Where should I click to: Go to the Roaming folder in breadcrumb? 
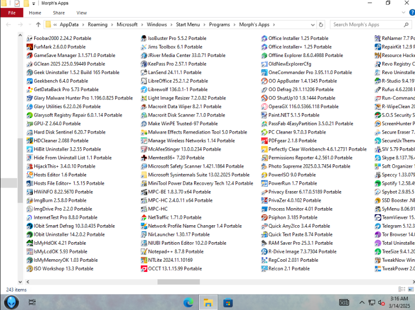click(98, 24)
